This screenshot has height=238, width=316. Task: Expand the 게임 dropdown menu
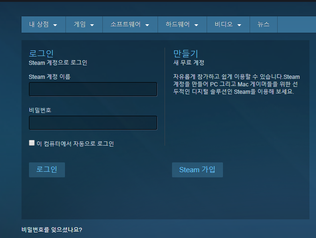(84, 25)
